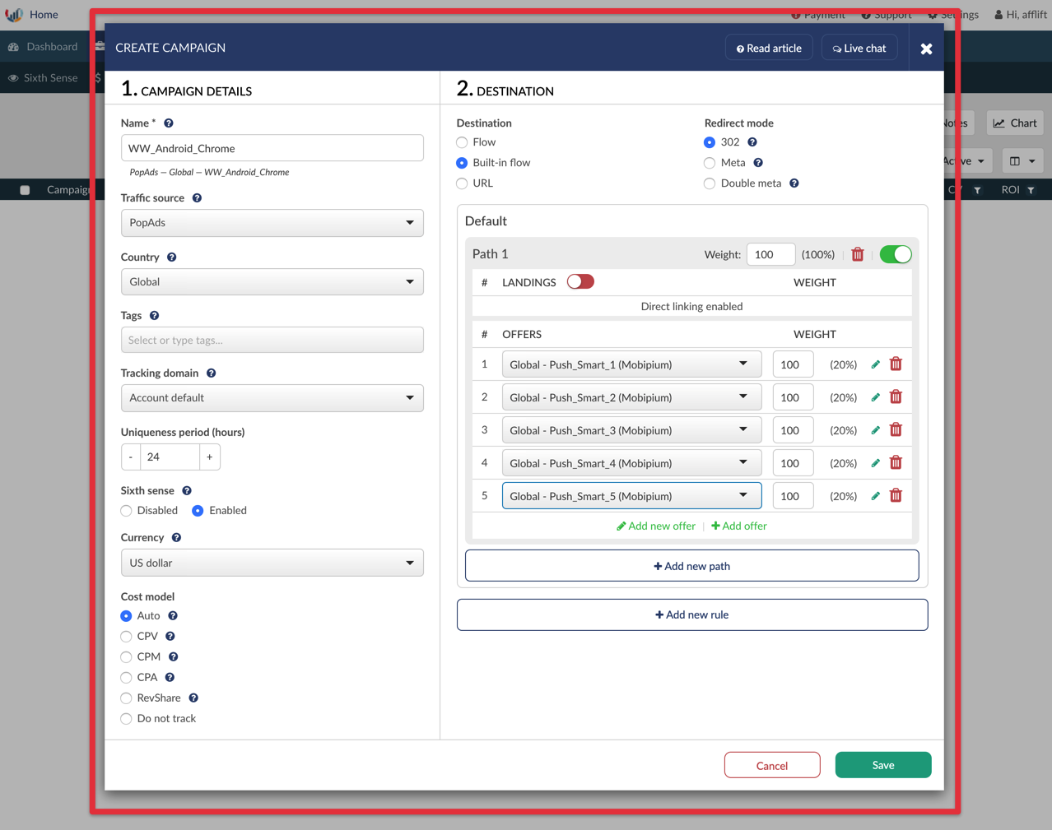The width and height of the screenshot is (1052, 830).
Task: Edit offer Push_Smart_4 with pencil icon
Action: click(x=876, y=463)
